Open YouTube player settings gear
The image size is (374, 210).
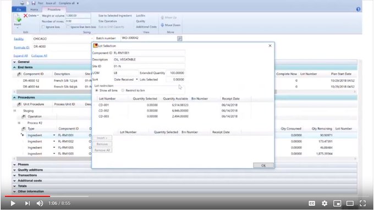324,203
